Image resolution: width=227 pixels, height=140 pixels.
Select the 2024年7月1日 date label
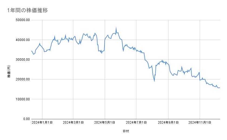click(136, 122)
